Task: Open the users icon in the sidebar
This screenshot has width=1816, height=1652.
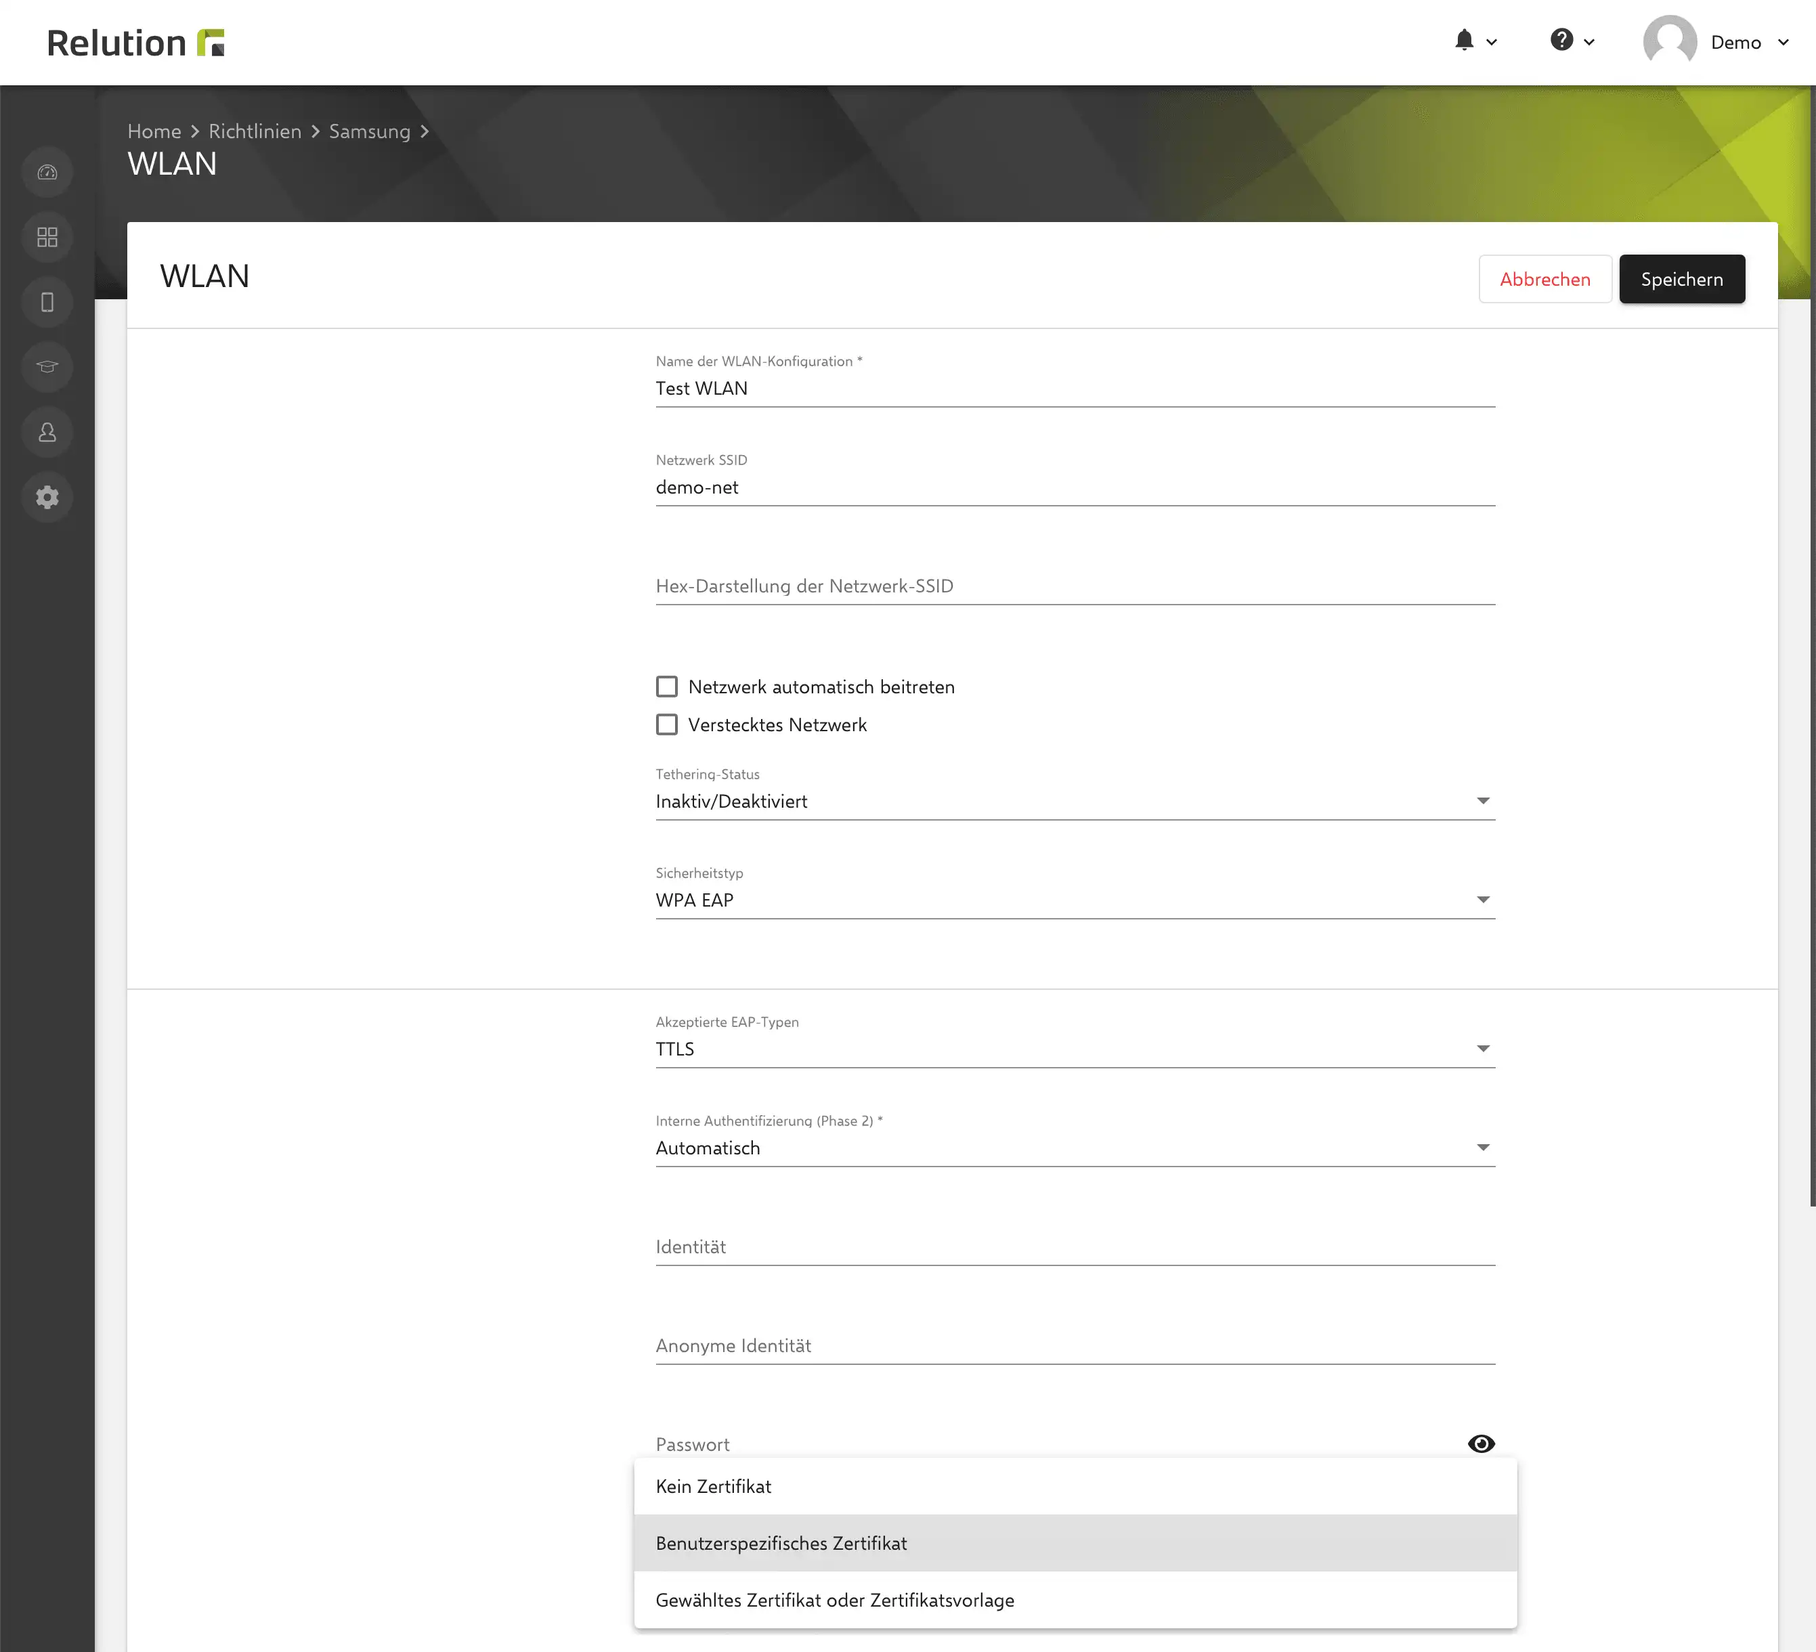Action: tap(48, 433)
